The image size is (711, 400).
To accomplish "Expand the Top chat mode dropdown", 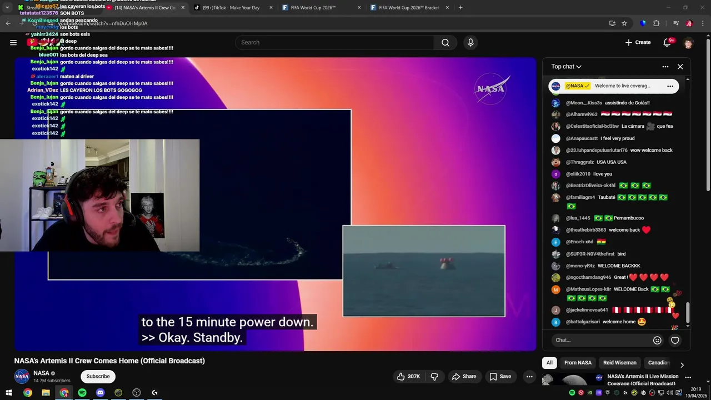I will [x=566, y=67].
